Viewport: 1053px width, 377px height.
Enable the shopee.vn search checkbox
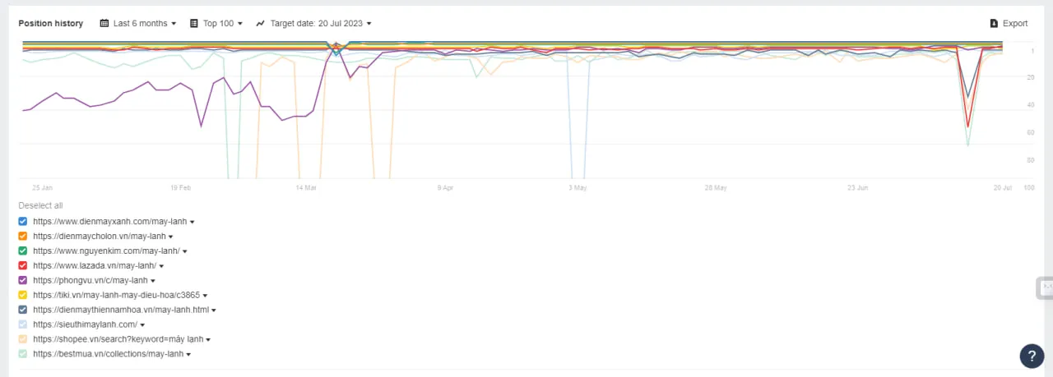click(x=23, y=339)
